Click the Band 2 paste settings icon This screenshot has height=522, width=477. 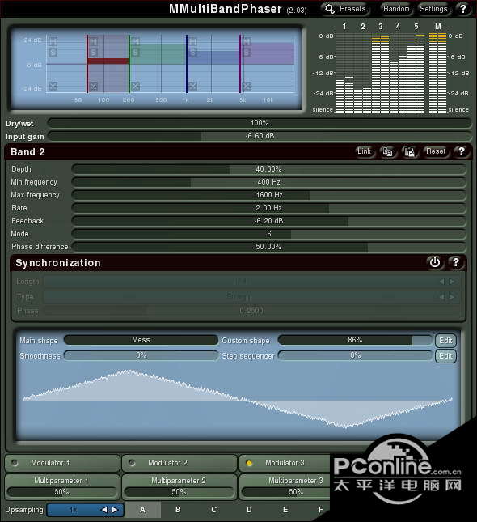[x=409, y=152]
